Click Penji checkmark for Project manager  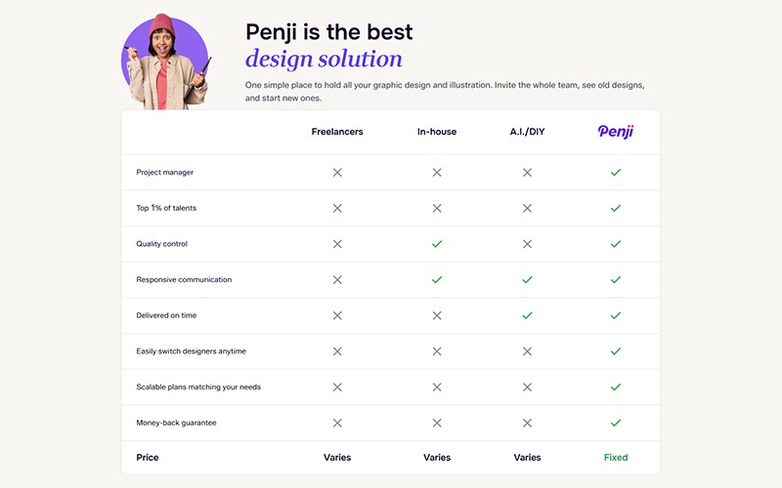pos(616,173)
